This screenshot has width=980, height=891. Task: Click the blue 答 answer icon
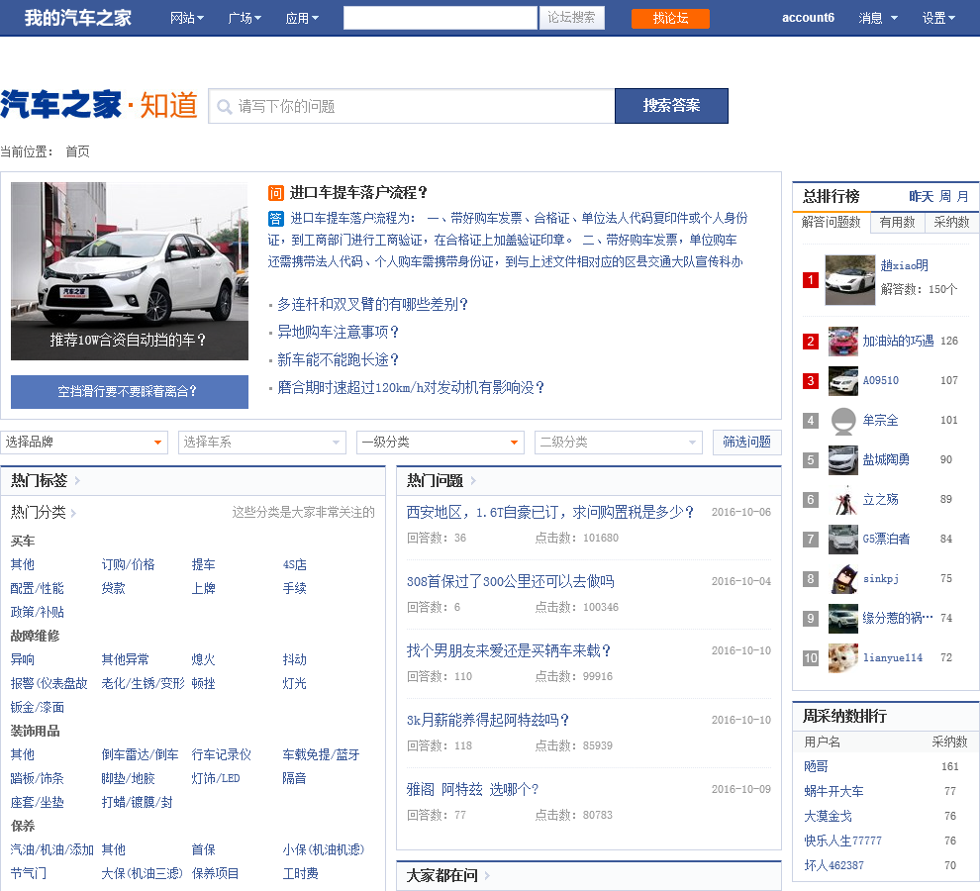(x=275, y=219)
